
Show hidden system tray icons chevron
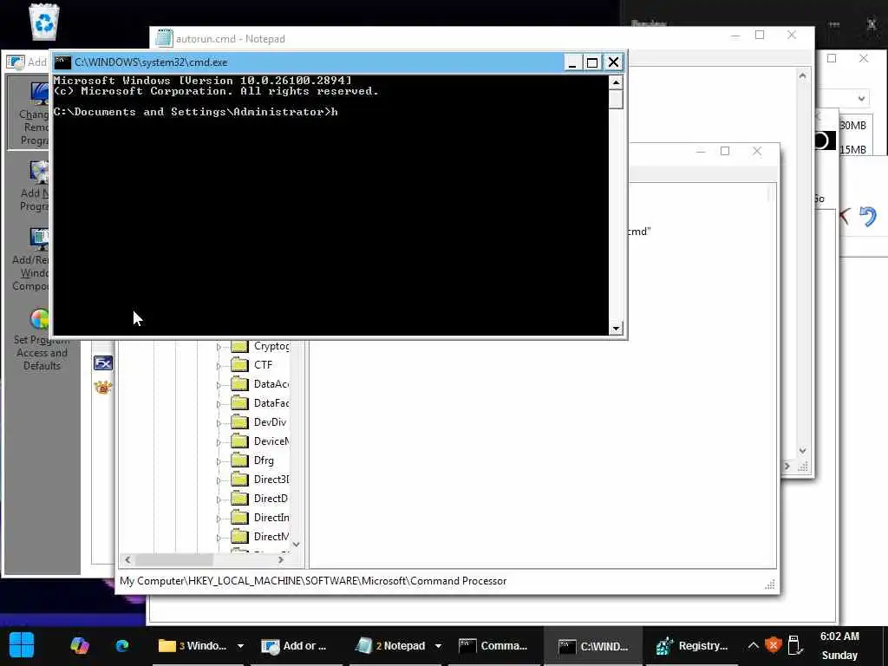(753, 645)
